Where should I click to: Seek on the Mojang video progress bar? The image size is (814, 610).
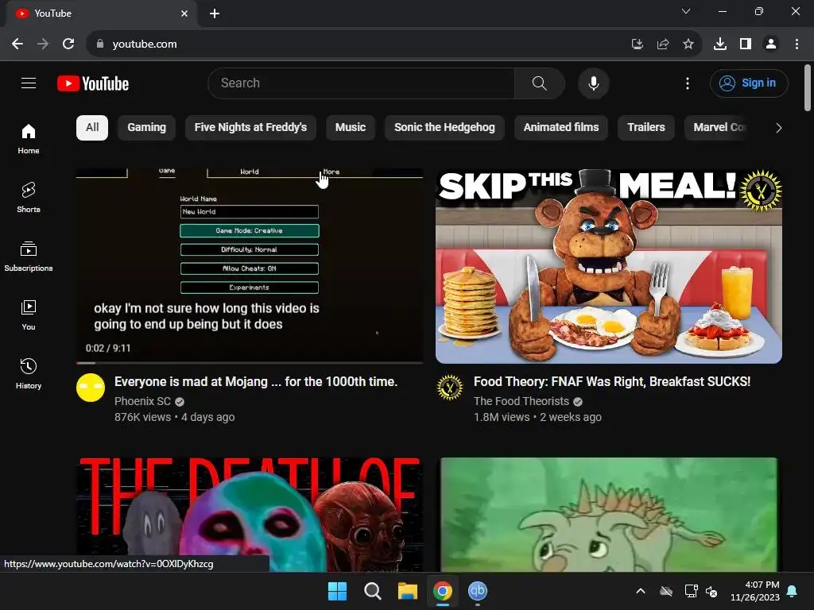[249, 362]
